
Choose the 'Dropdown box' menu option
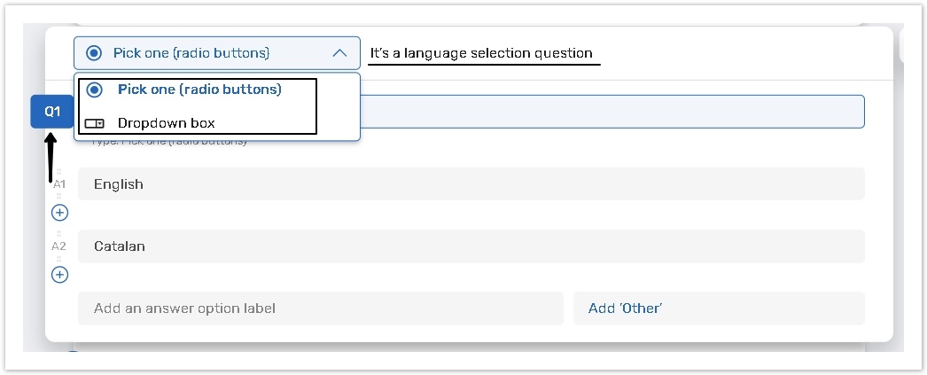(167, 123)
